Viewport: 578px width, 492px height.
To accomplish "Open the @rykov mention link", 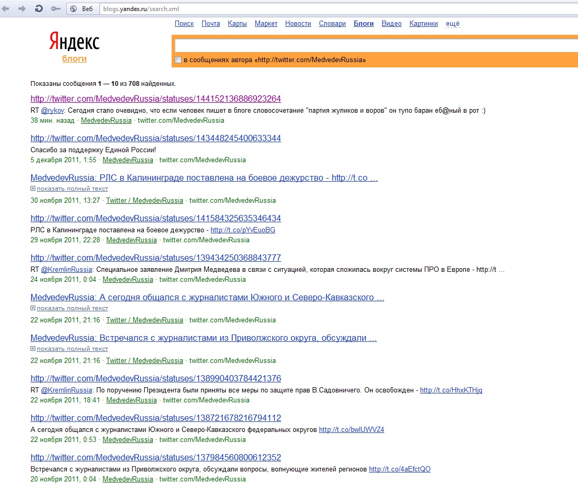I will (x=52, y=110).
